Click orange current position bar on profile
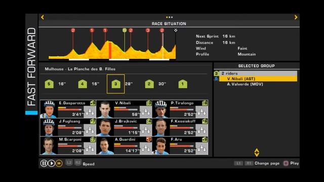324x182 pixels. [110, 51]
